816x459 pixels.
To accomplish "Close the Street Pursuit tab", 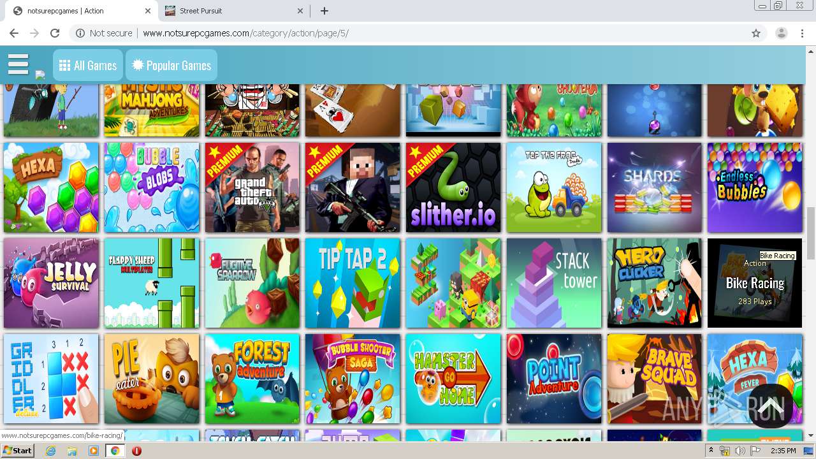I will pyautogui.click(x=301, y=11).
